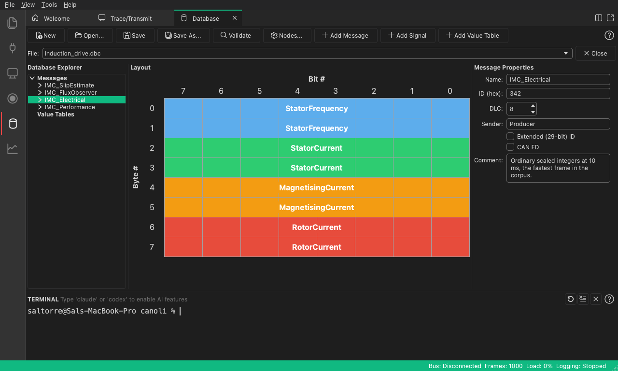
Task: Close the induction_drive.dbc file
Action: (595, 53)
